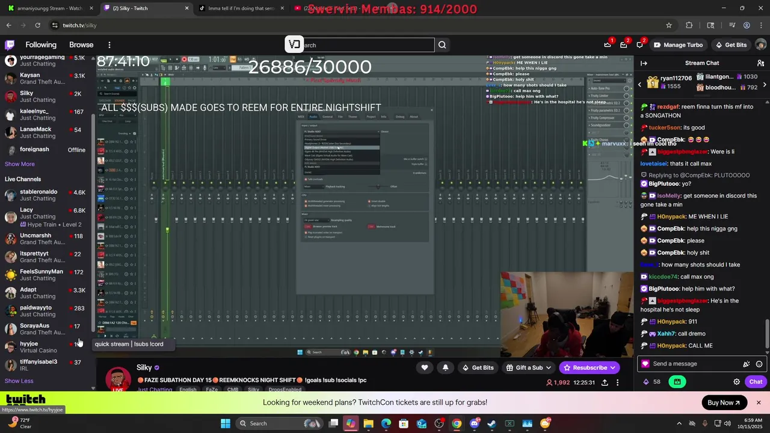Screen dimensions: 770x433
Task: Open the user profile avatar menu
Action: click(761, 45)
